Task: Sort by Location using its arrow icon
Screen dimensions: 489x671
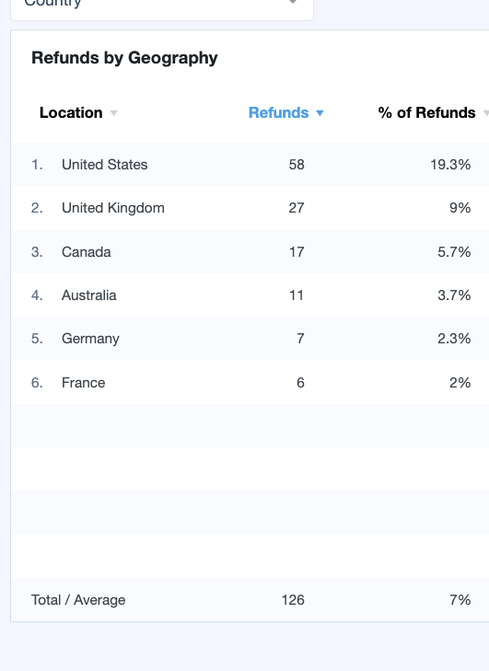Action: (x=113, y=113)
